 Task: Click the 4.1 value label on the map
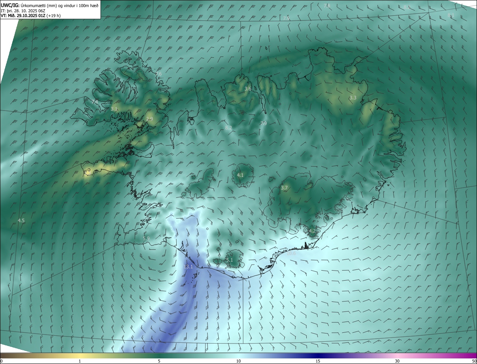coord(240,175)
